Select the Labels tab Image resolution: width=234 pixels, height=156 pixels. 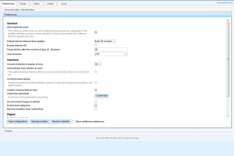(50, 4)
